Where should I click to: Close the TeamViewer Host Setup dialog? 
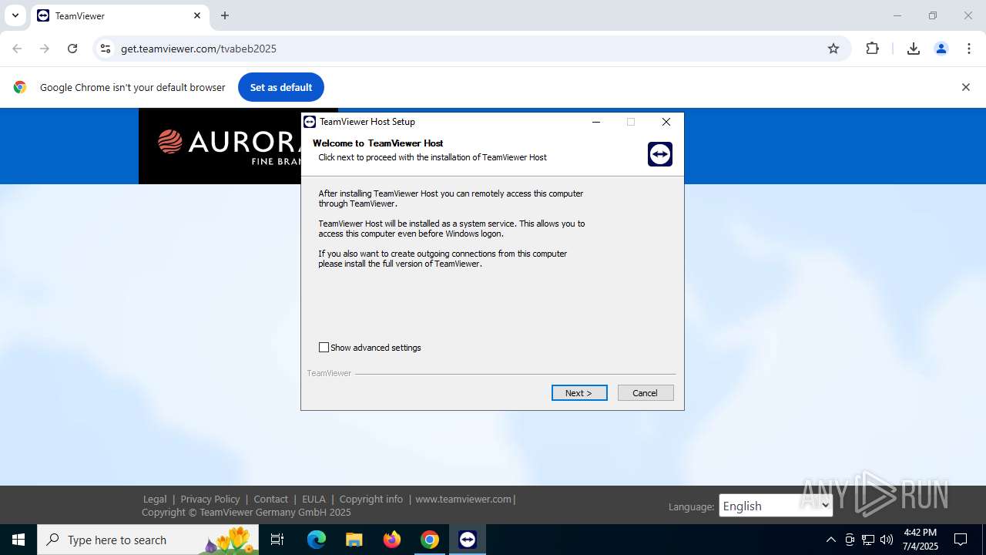tap(666, 122)
